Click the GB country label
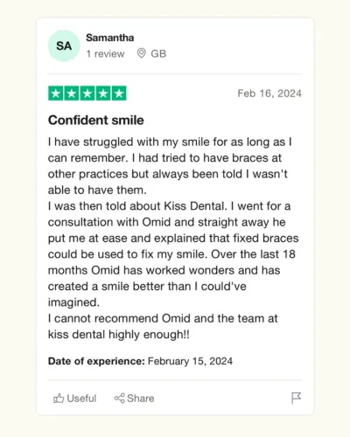350x437 pixels. click(158, 53)
